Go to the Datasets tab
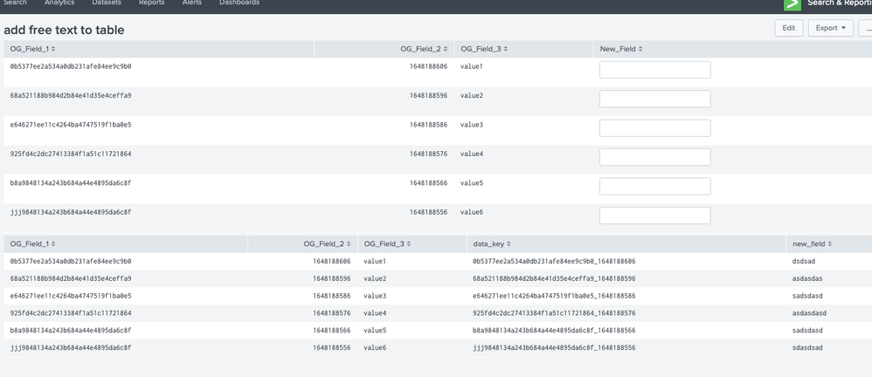The height and width of the screenshot is (377, 872). coord(107,3)
